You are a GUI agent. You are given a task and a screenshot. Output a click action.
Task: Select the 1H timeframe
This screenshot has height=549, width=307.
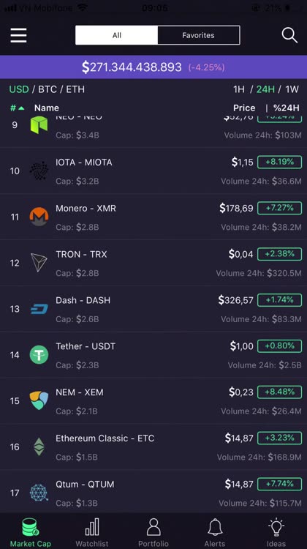coord(239,89)
